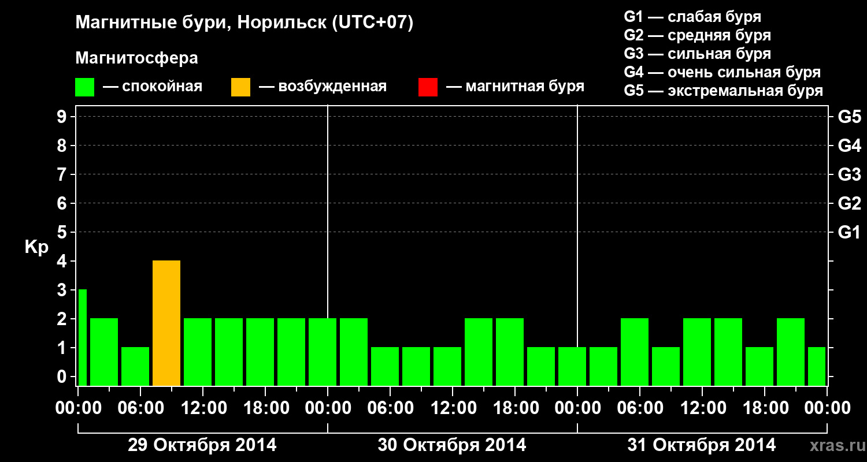
Task: Click the y-axis label '1'
Action: point(63,348)
